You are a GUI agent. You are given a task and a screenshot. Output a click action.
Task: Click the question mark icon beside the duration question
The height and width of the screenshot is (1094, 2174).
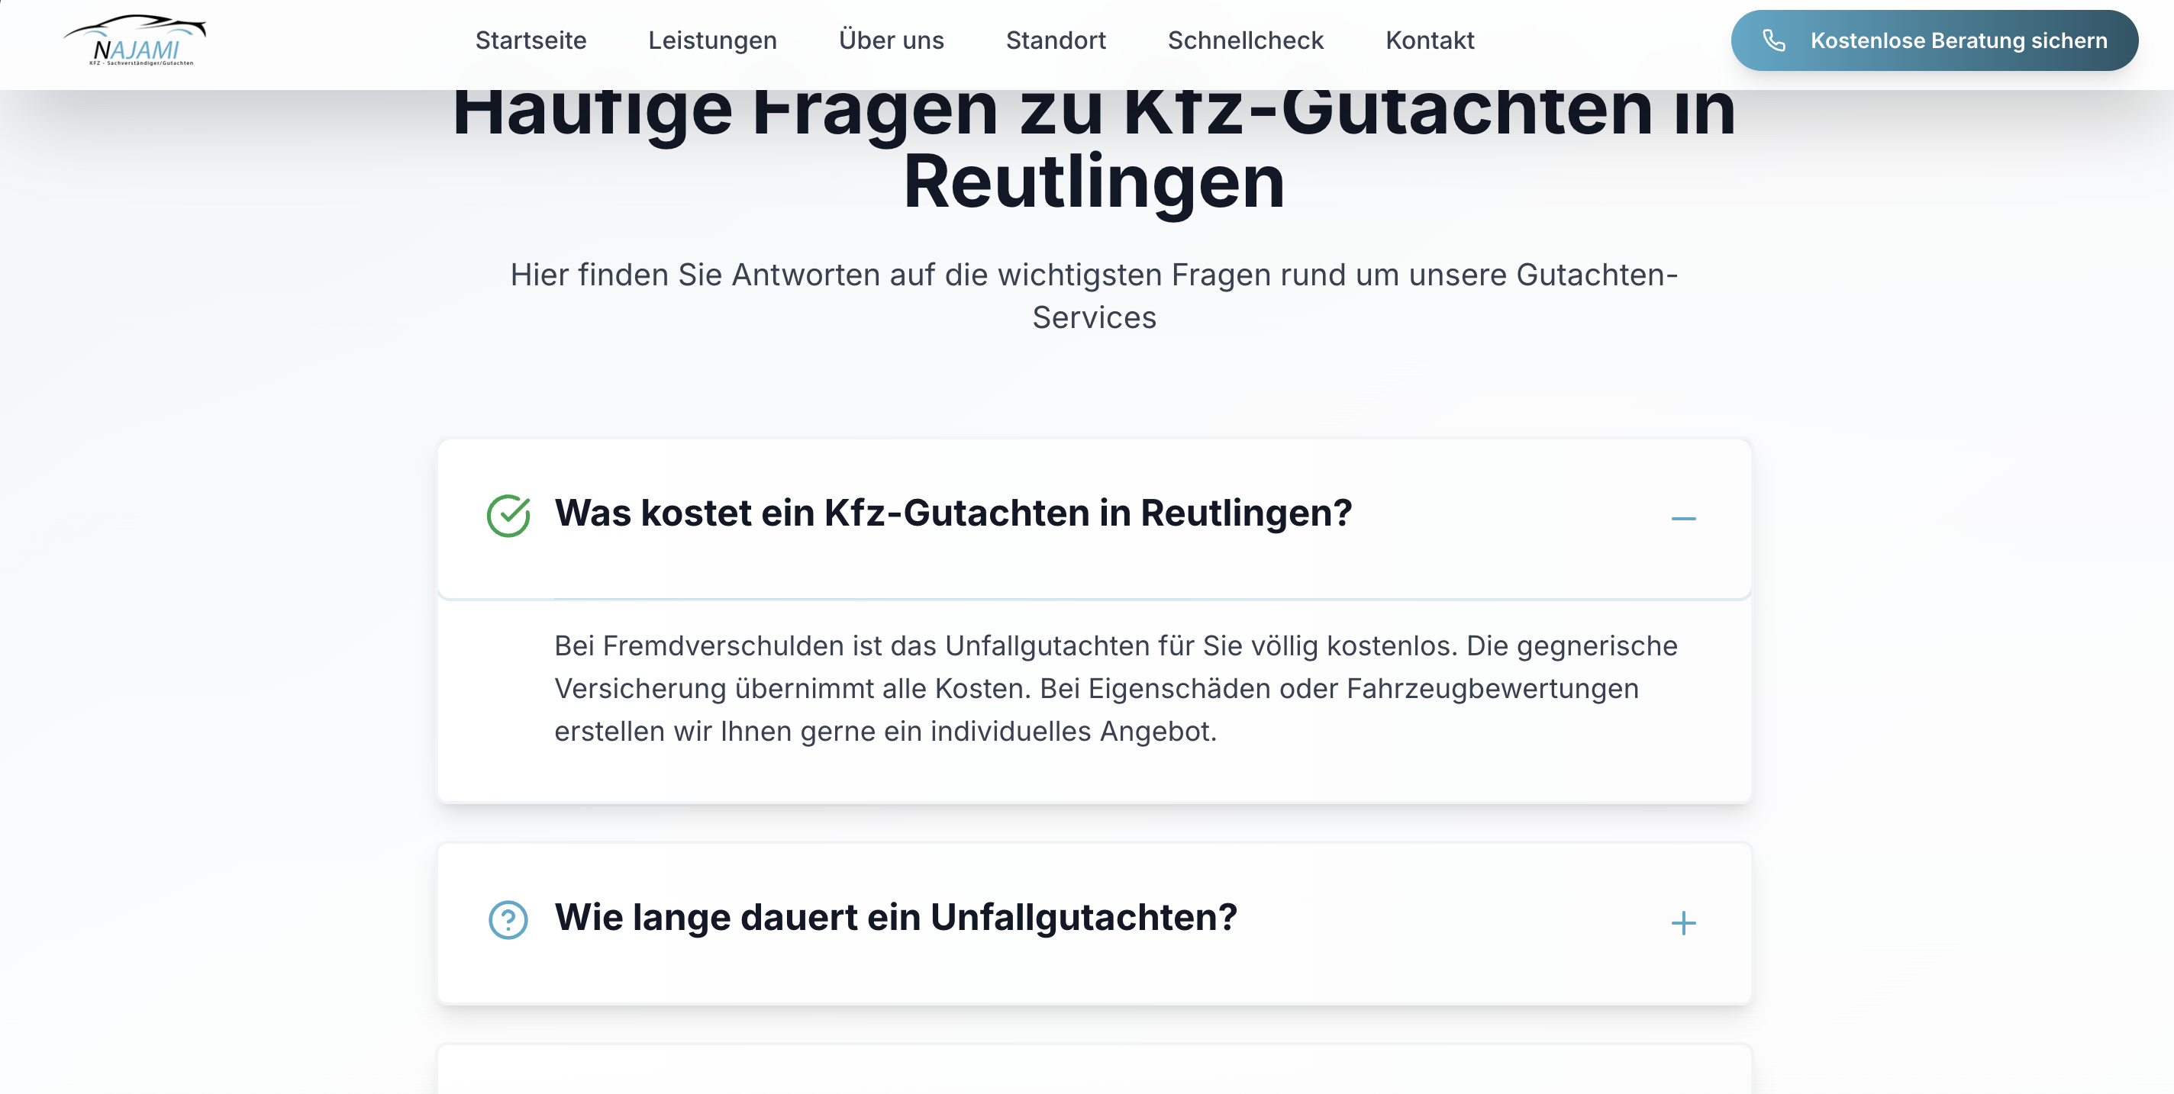[508, 919]
